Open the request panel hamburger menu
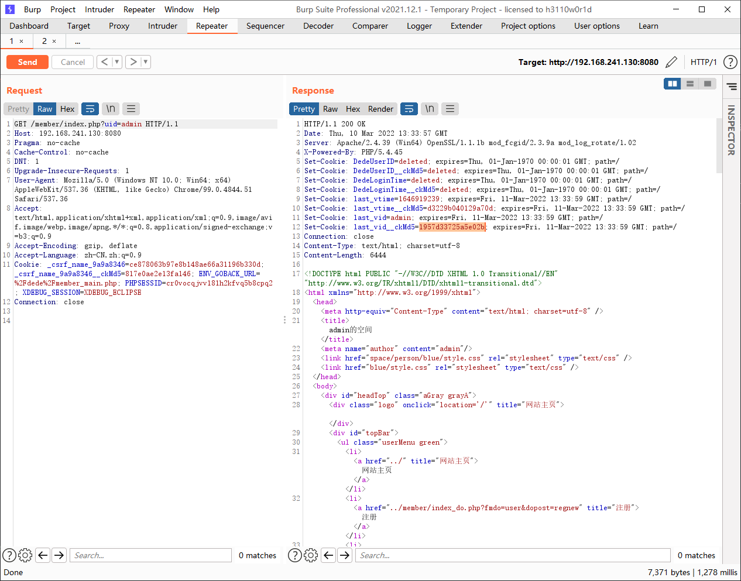 click(131, 109)
